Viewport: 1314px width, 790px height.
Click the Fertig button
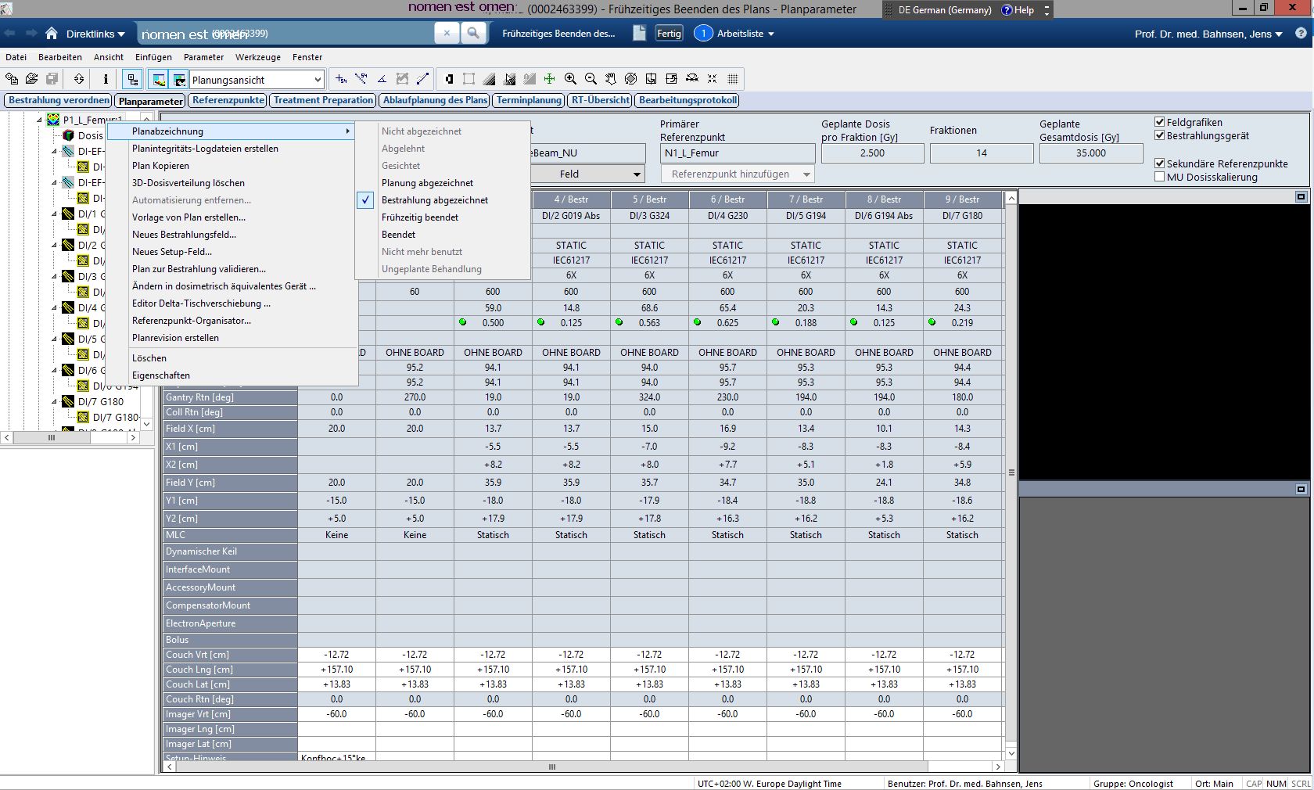pos(669,34)
